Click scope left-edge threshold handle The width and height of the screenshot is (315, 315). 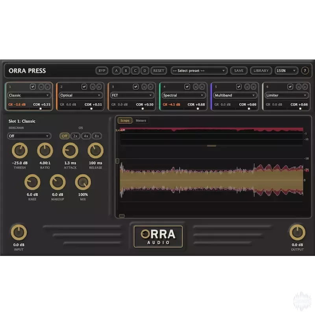(x=117, y=161)
